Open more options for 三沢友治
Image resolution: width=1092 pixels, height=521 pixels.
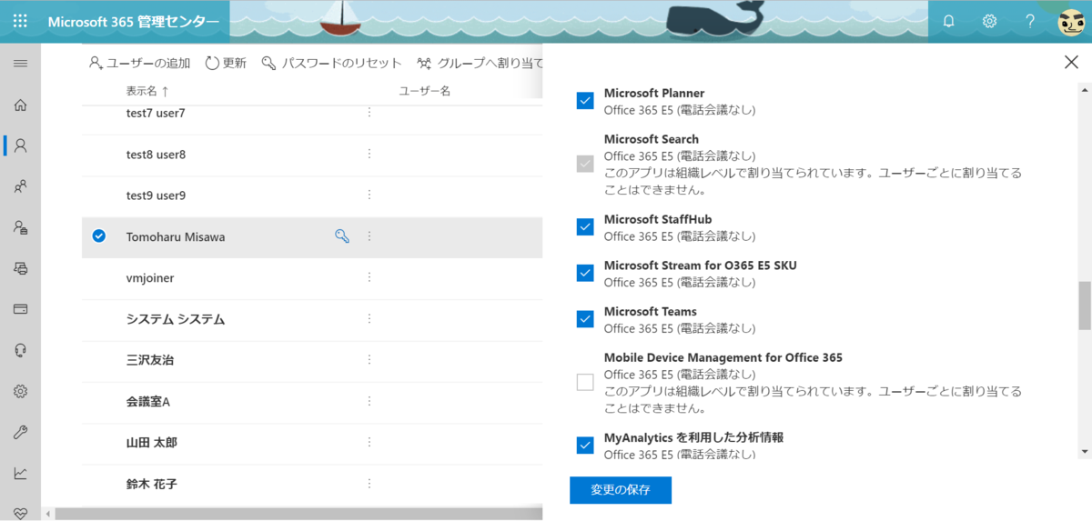(x=369, y=360)
